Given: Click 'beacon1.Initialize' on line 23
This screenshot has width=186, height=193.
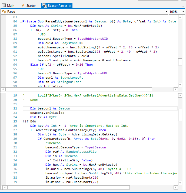Looking at the screenshot, I should pyautogui.click(x=47, y=113).
